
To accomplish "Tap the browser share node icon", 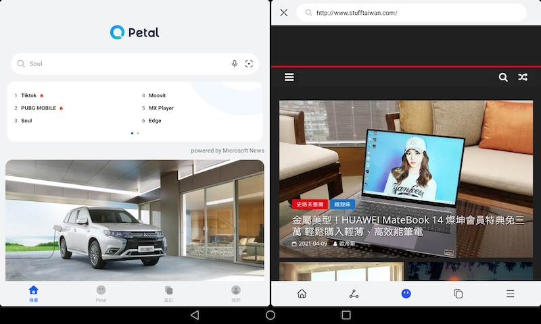I will point(354,294).
